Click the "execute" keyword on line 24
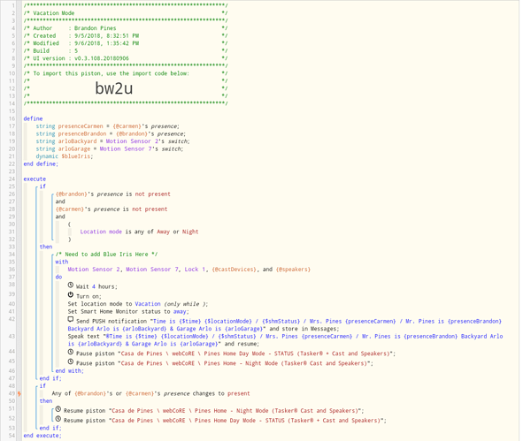 pos(35,179)
